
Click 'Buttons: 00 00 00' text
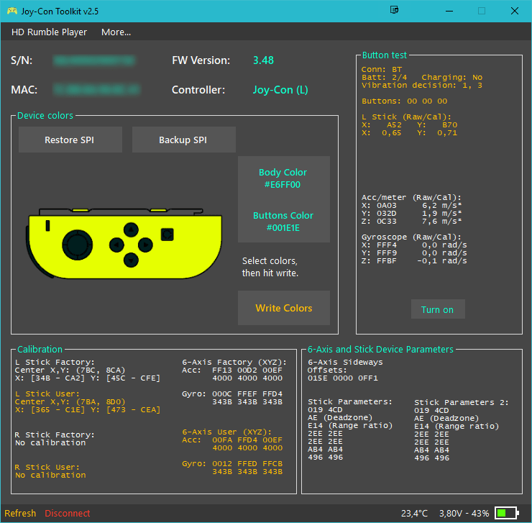[405, 101]
